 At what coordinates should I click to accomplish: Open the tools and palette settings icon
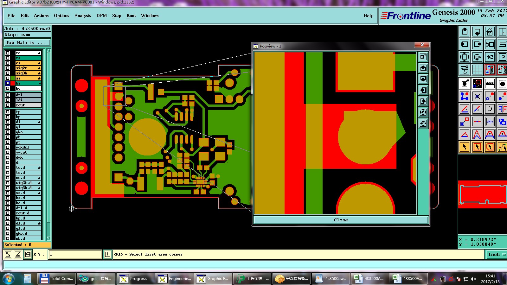(465, 69)
